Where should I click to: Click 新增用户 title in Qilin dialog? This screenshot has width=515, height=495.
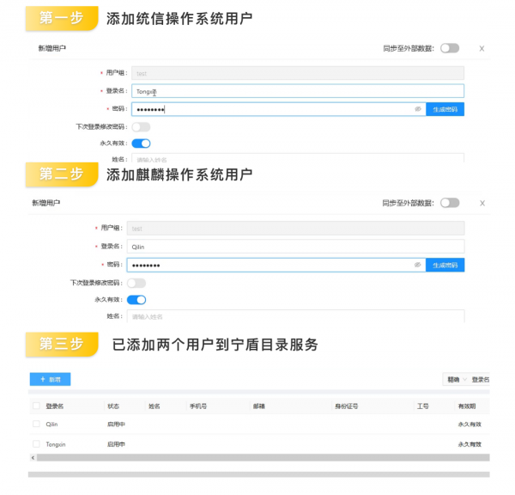tap(46, 203)
